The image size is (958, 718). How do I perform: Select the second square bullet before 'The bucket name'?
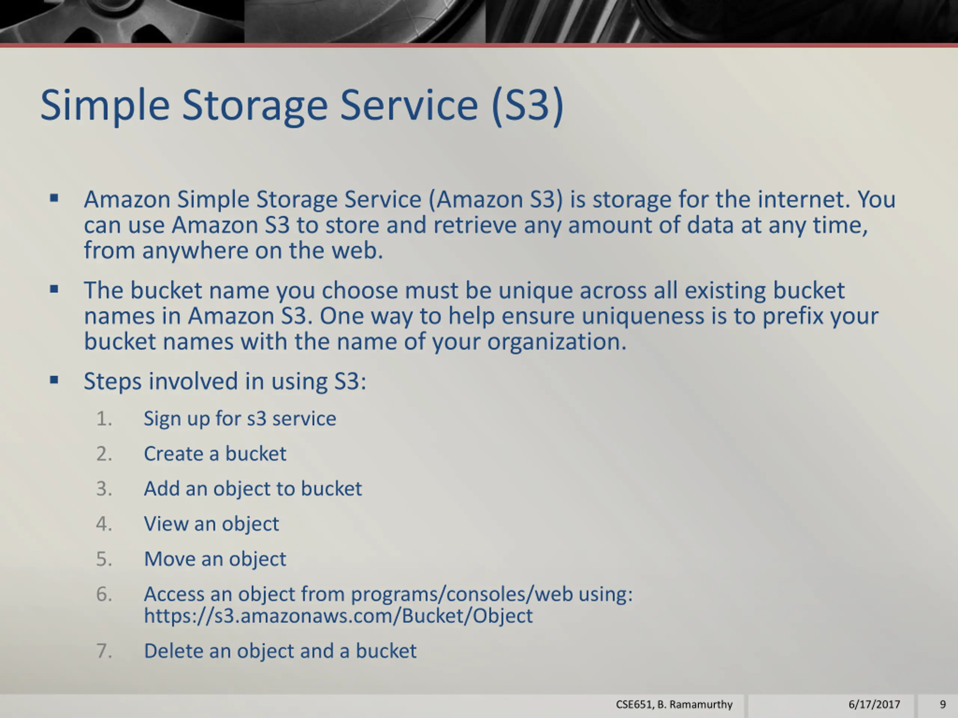point(54,289)
